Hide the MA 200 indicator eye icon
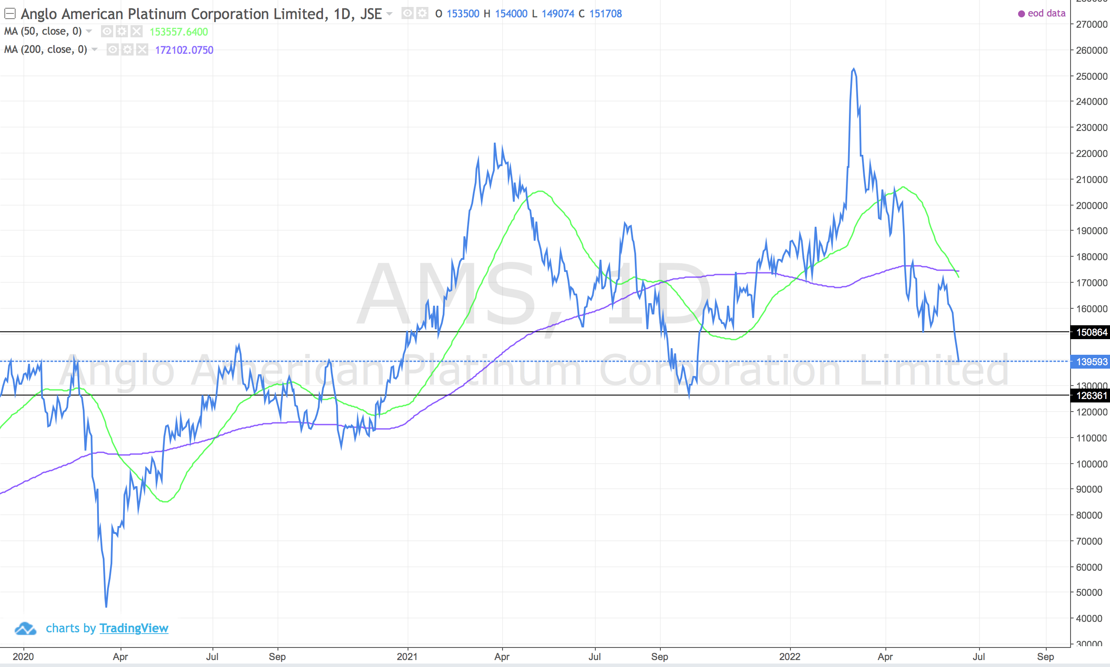The height and width of the screenshot is (667, 1110). [x=112, y=49]
